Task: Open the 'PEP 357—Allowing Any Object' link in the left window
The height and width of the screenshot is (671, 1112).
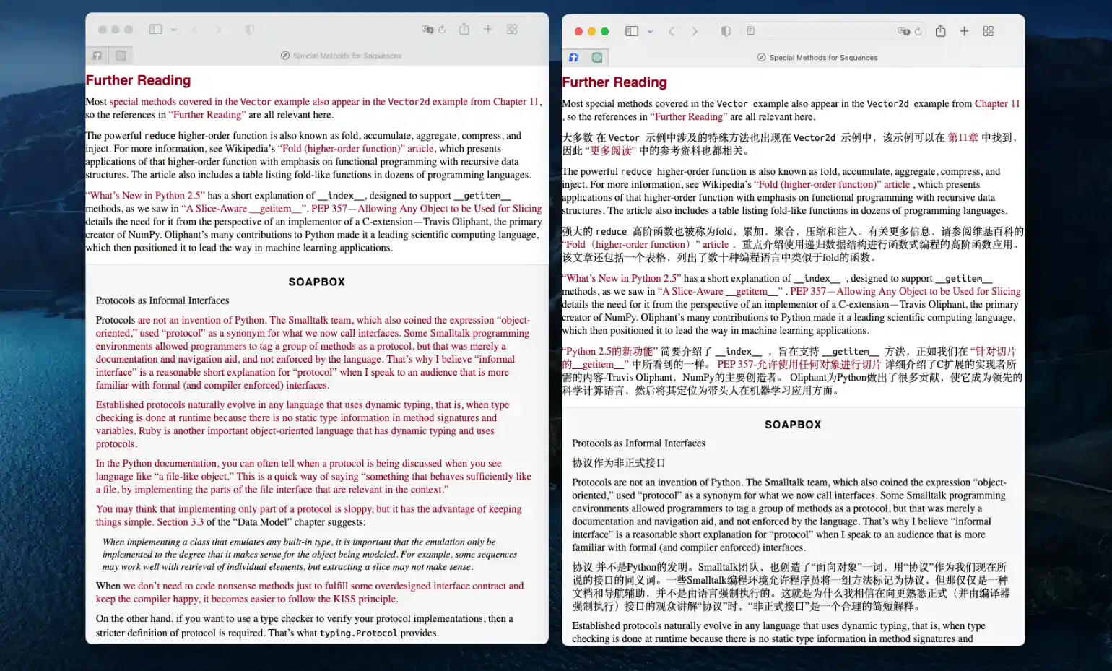Action: pyautogui.click(x=426, y=209)
